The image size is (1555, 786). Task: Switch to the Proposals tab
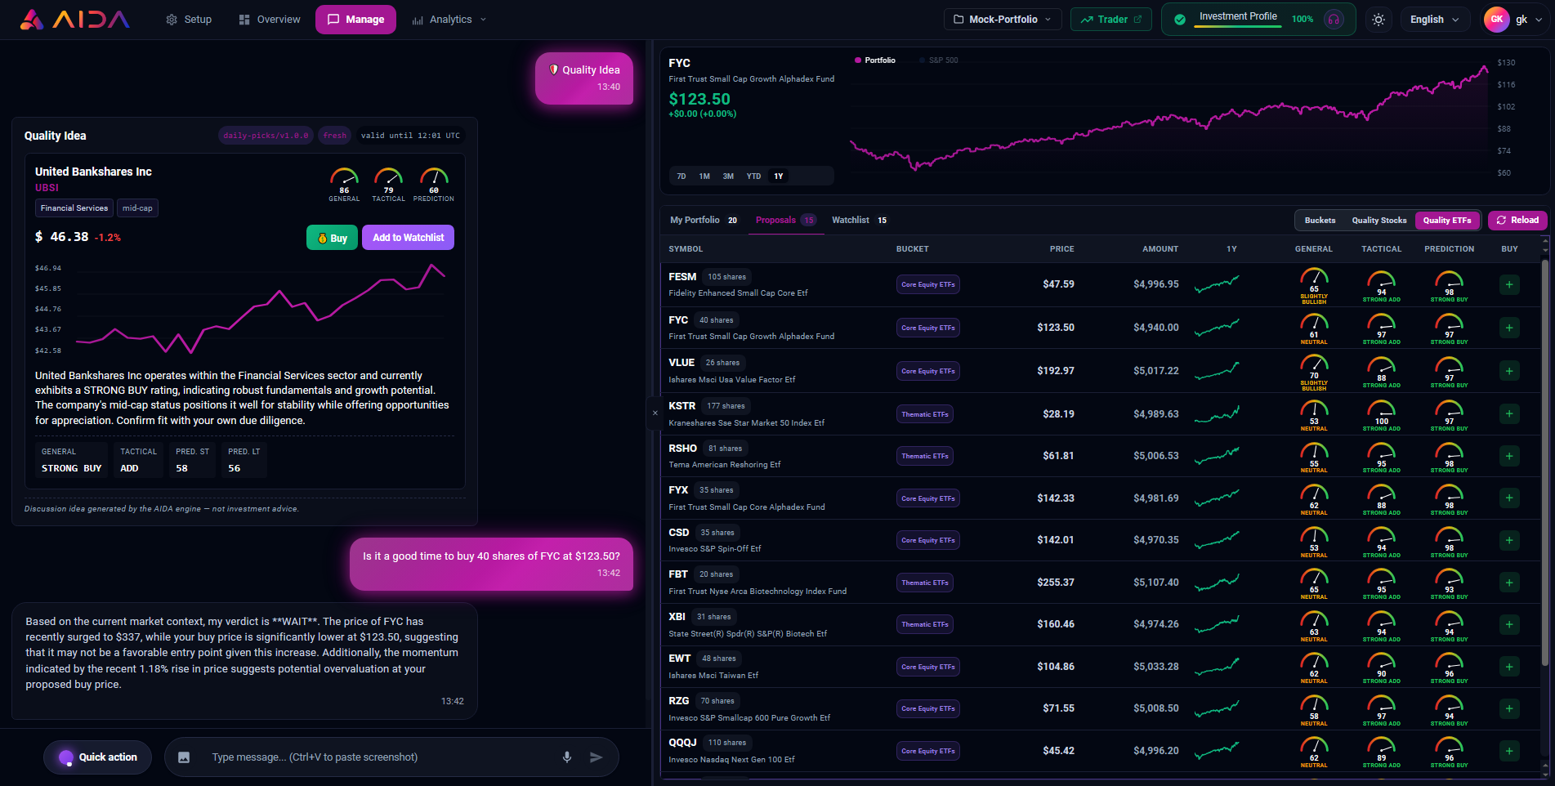click(785, 221)
